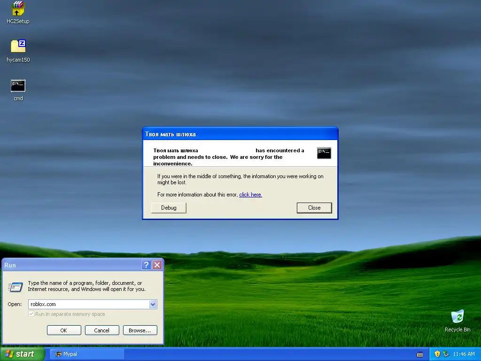Screen dimensions: 481x361
Task: Click 'For more information about this error' text
Action: coord(198,195)
